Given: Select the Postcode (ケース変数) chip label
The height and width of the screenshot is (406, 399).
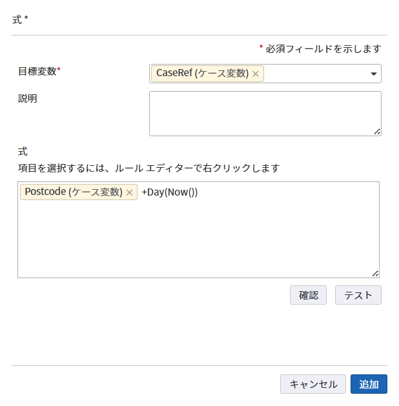Looking at the screenshot, I should point(73,192).
